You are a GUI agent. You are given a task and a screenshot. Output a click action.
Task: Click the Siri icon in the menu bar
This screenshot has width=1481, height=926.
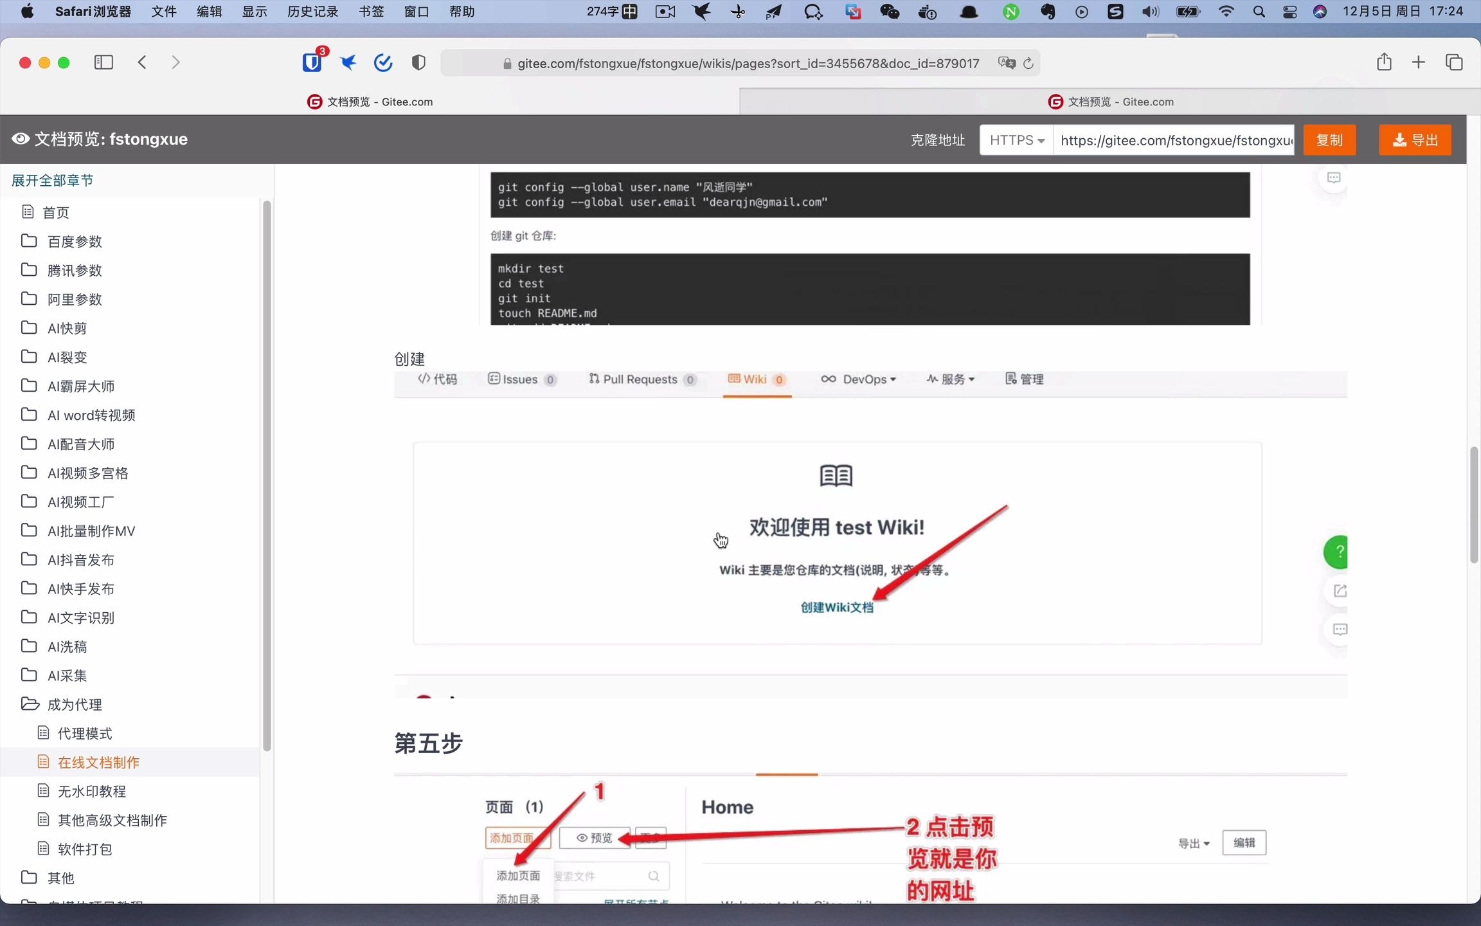[1320, 11]
